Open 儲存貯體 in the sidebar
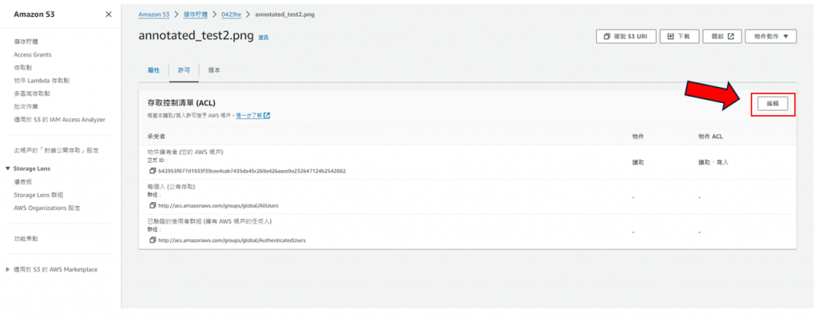The height and width of the screenshot is (325, 818). (x=26, y=42)
